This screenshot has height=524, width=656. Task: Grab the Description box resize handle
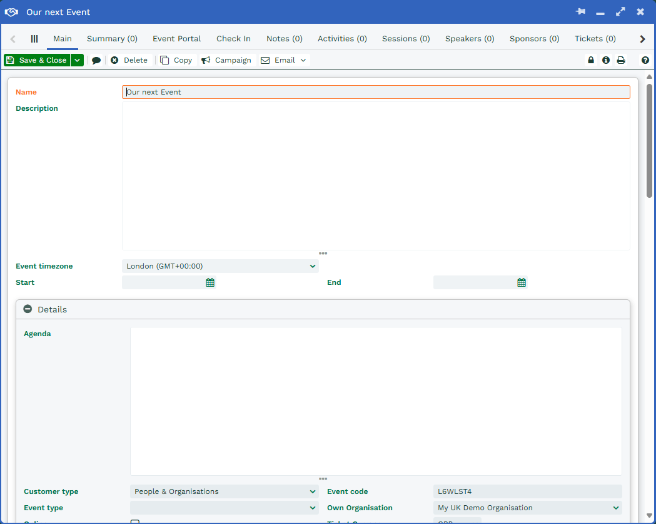coord(323,254)
